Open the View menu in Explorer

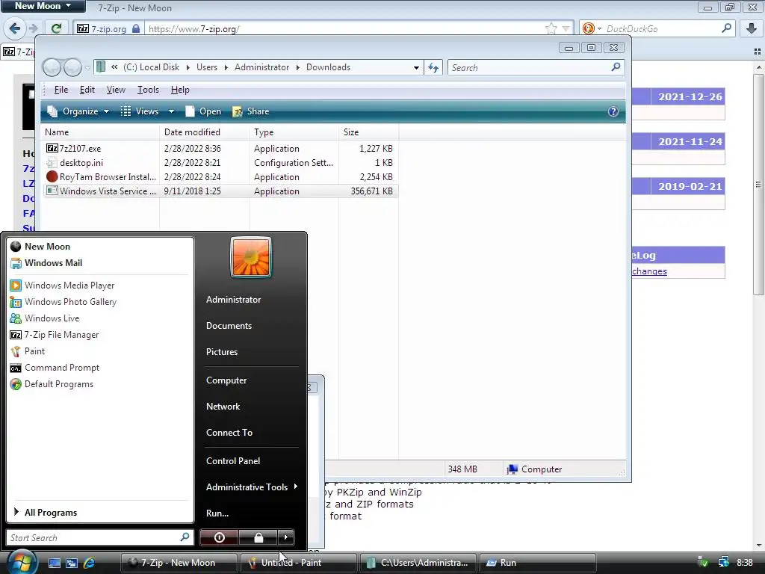(x=116, y=90)
